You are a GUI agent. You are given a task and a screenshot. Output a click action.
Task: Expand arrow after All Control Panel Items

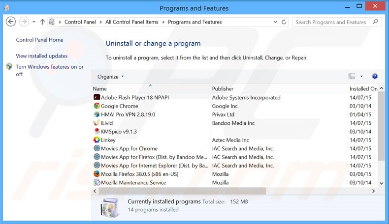coord(163,22)
